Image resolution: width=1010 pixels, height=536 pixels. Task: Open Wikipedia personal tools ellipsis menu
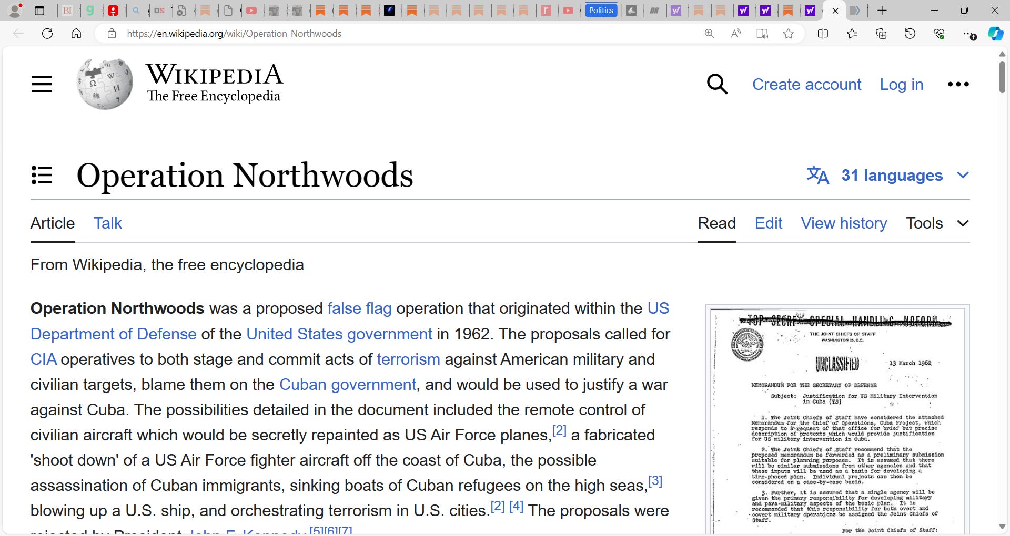(958, 84)
